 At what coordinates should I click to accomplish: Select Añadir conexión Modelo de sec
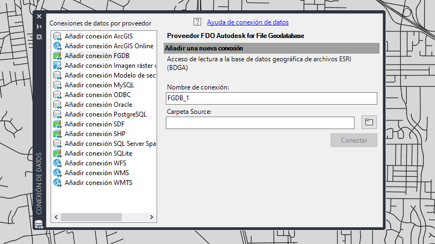pyautogui.click(x=110, y=75)
